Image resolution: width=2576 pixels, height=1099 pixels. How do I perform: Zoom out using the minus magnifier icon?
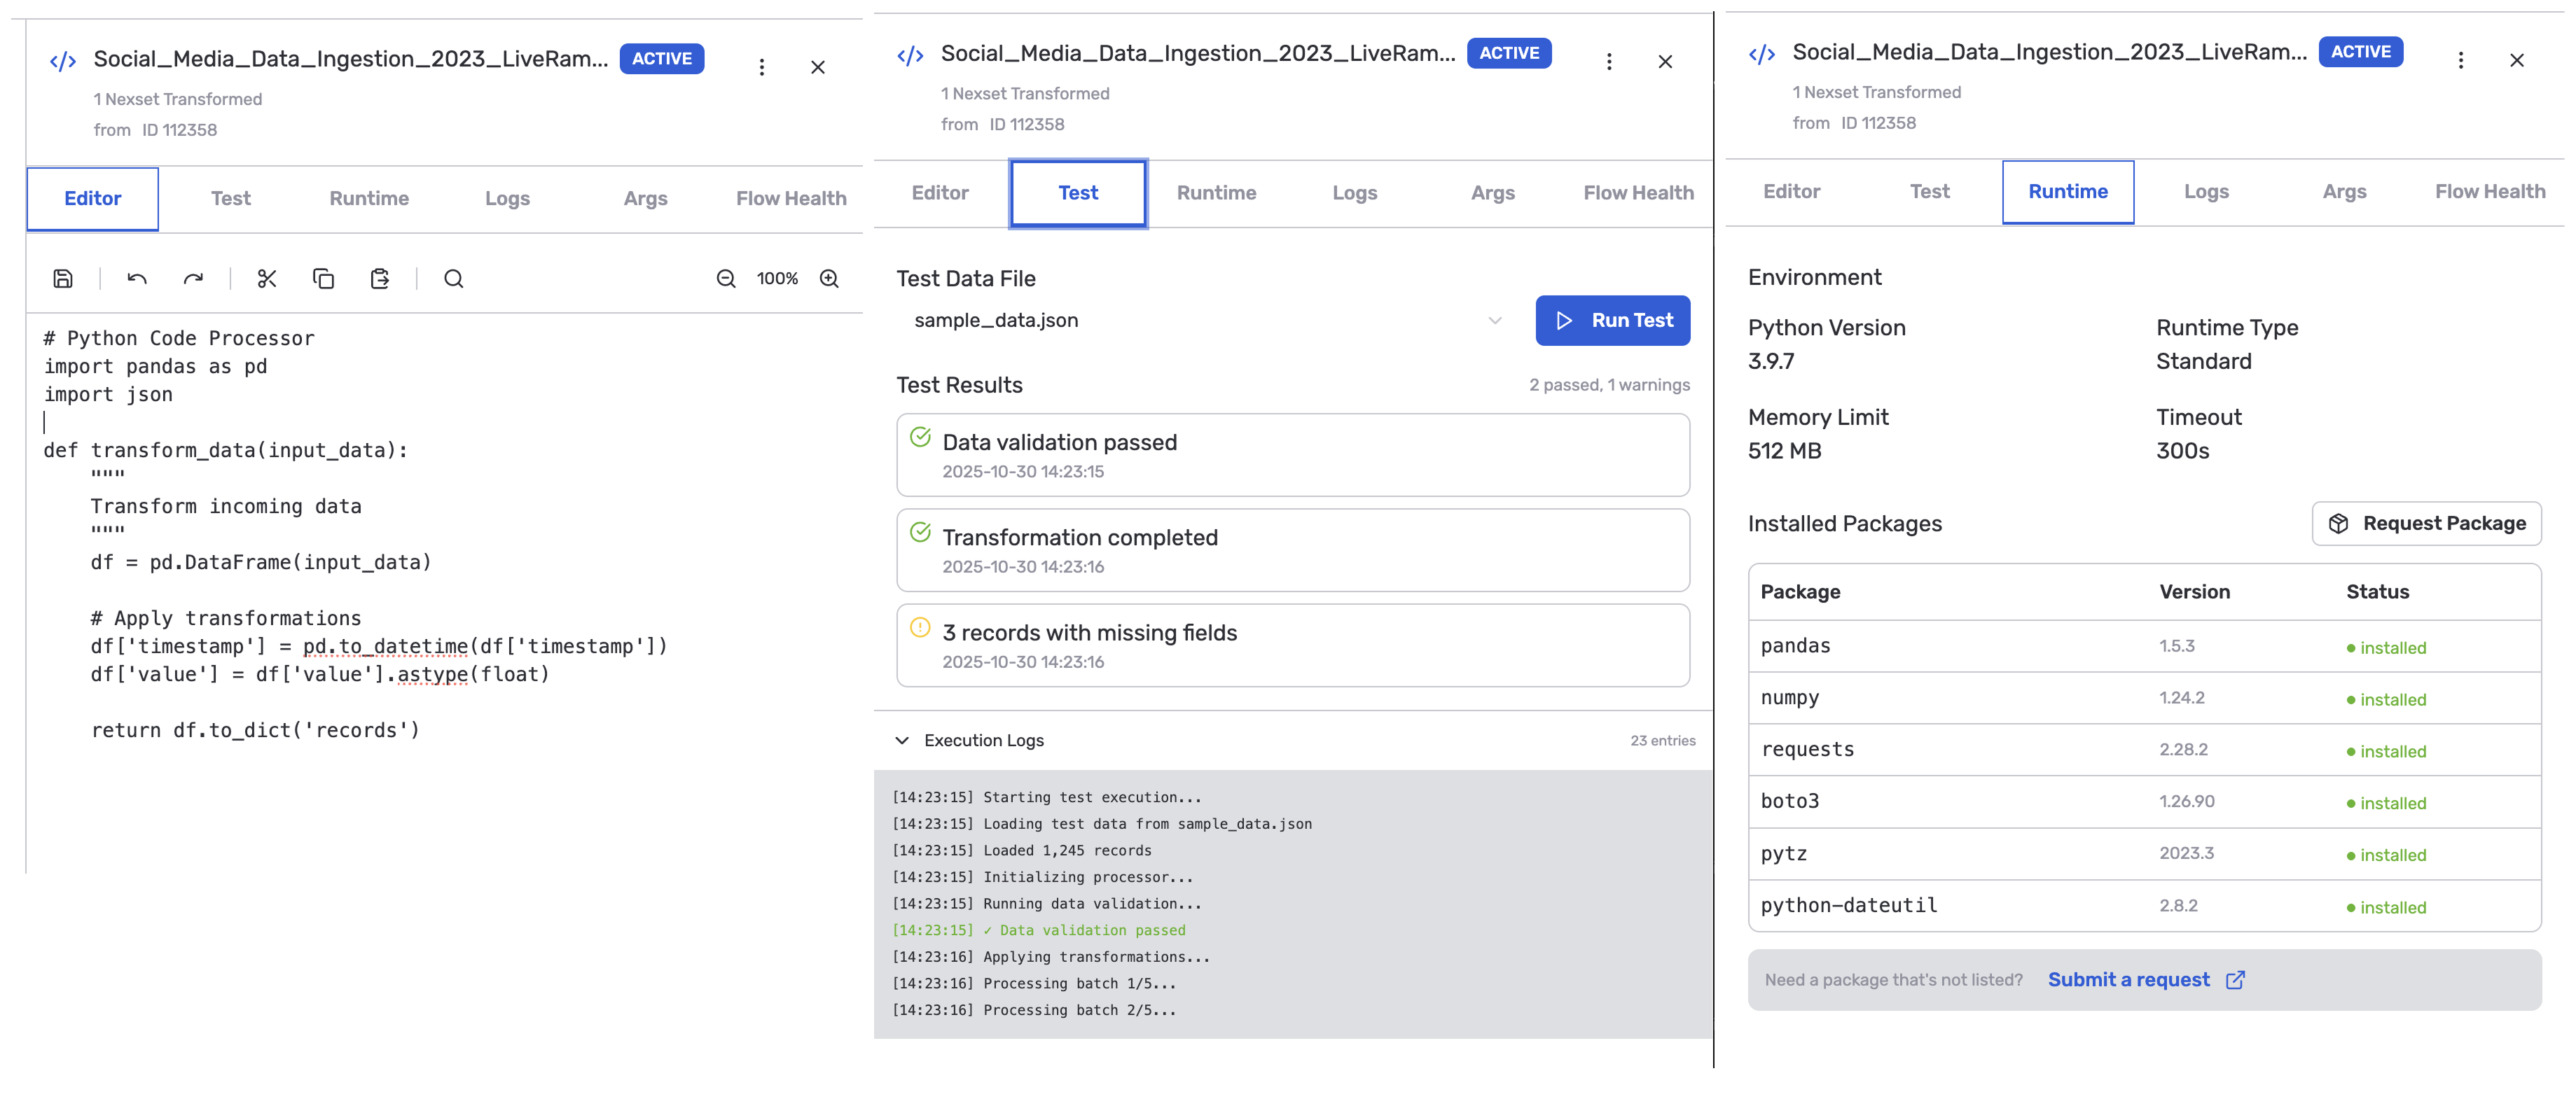[x=726, y=279]
